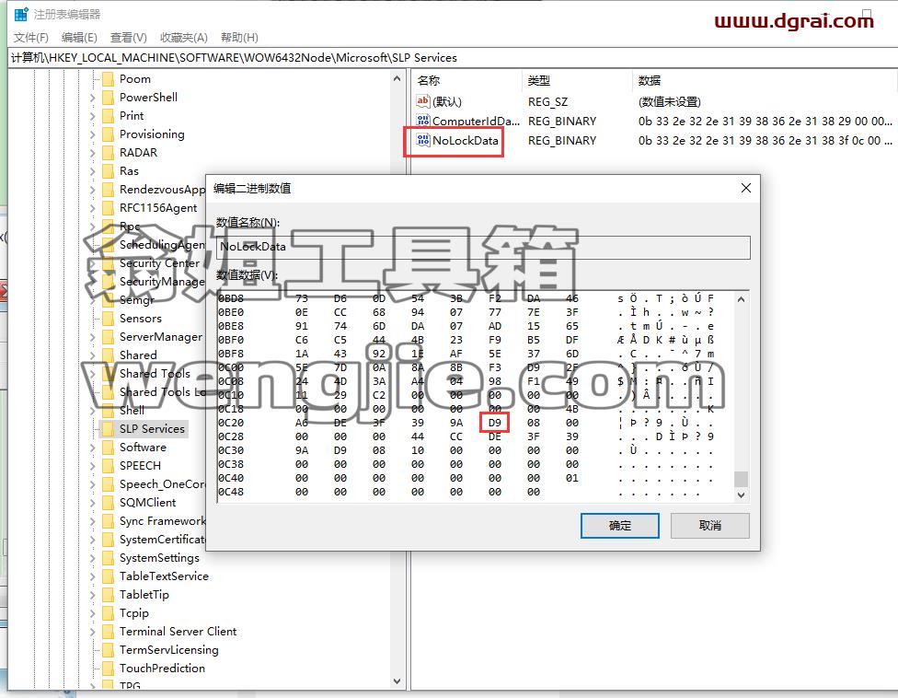The image size is (898, 698).
Task: Click hex editor scrollbar down arrow
Action: pos(741,494)
